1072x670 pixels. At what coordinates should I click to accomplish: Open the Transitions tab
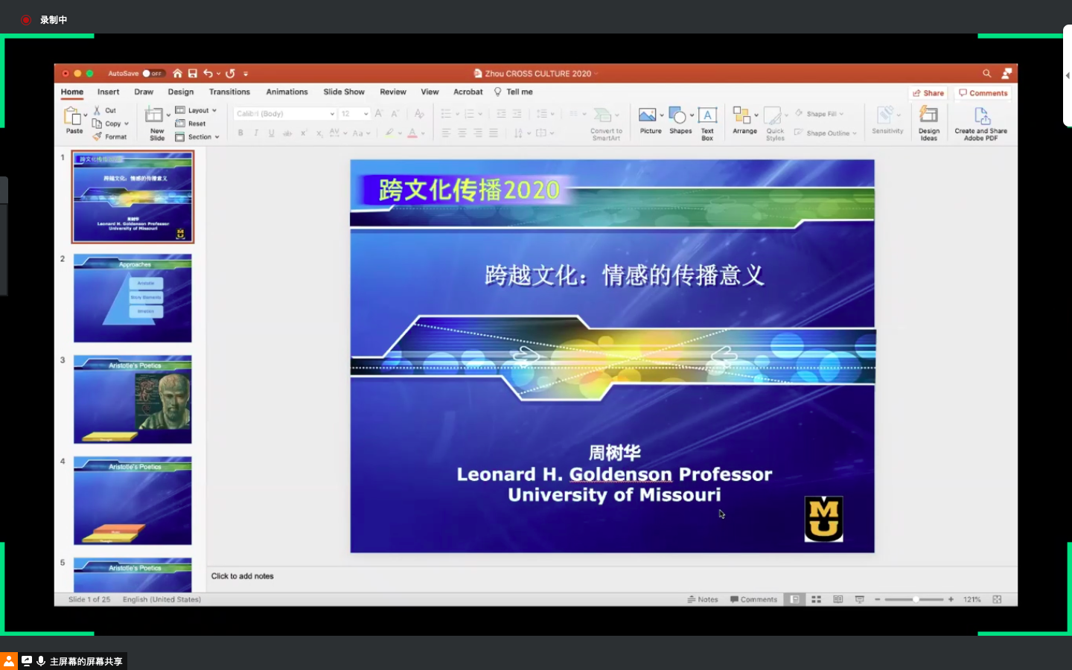tap(229, 92)
